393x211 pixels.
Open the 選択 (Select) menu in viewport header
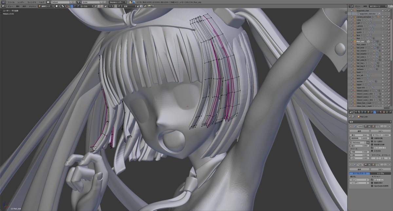[18, 6]
